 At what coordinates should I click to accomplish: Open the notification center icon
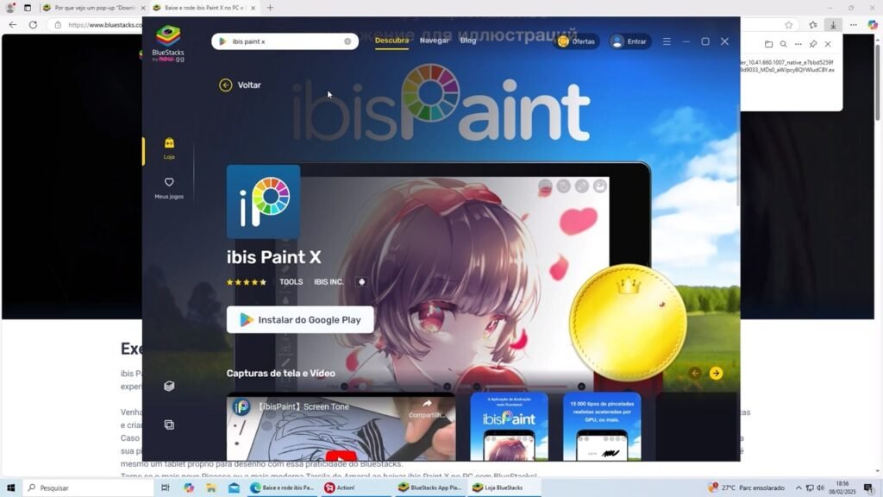coord(867,488)
